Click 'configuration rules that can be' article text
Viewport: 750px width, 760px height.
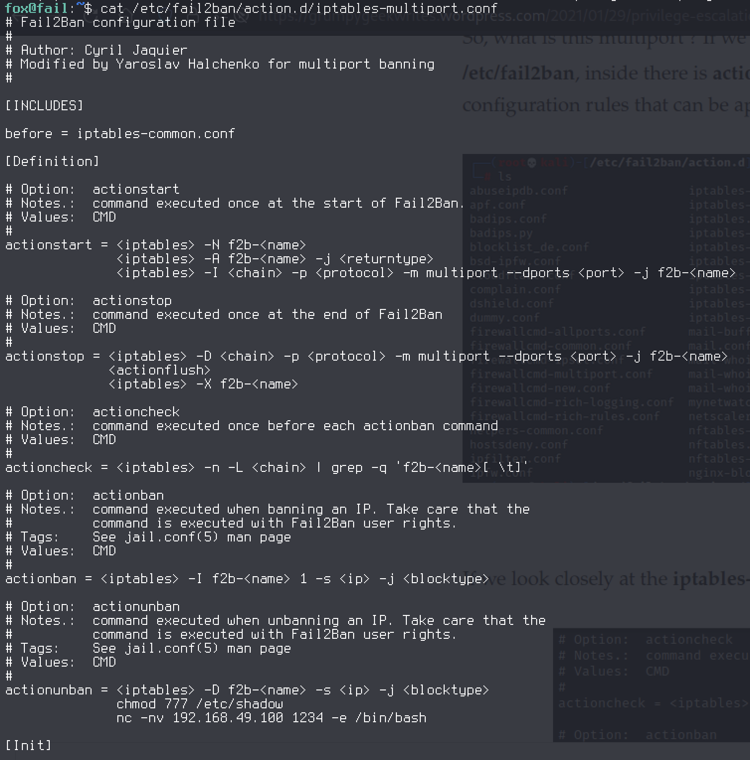pyautogui.click(x=605, y=106)
